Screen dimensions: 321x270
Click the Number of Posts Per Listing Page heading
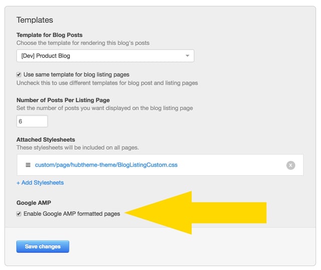(63, 100)
